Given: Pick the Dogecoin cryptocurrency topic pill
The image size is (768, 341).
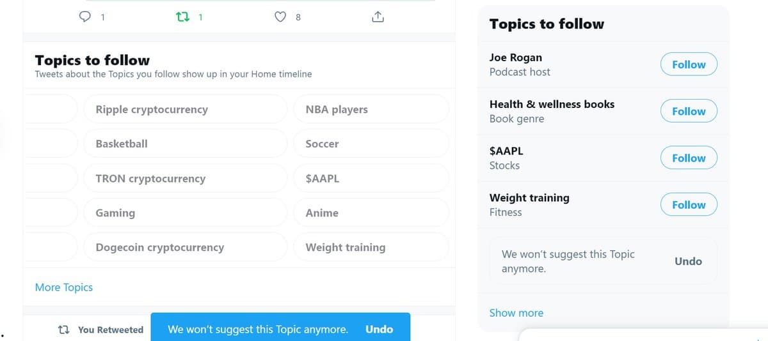Looking at the screenshot, I should (x=185, y=247).
